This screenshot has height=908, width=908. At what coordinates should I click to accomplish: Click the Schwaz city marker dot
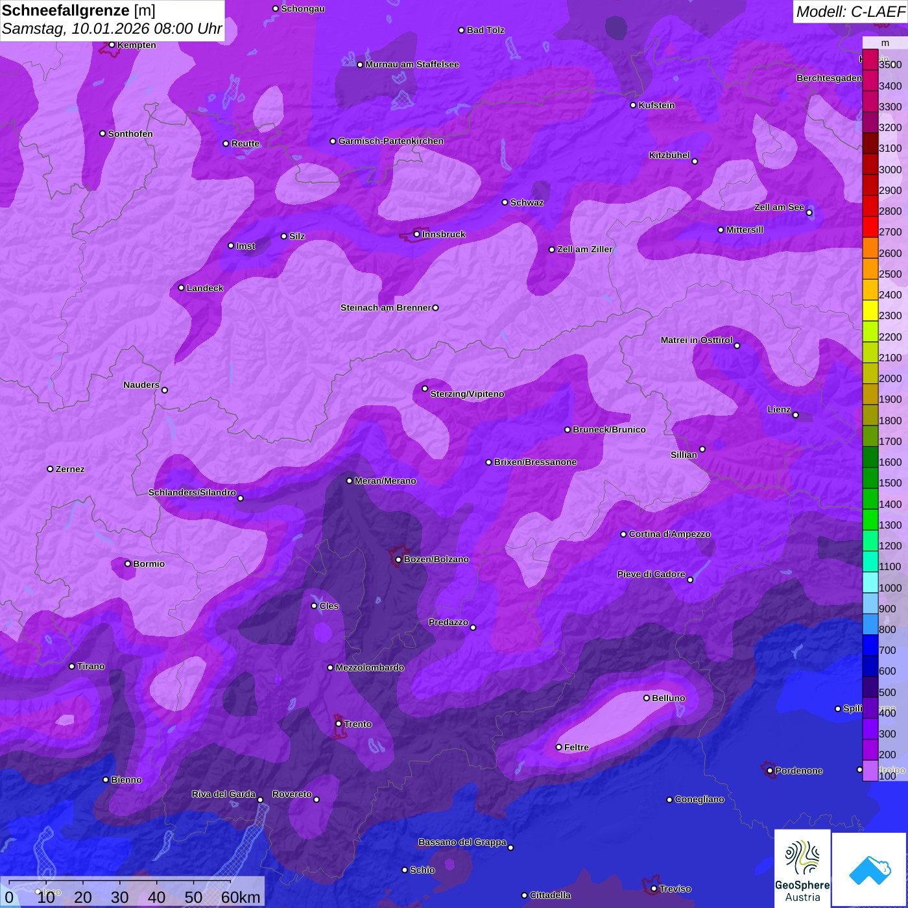(505, 202)
